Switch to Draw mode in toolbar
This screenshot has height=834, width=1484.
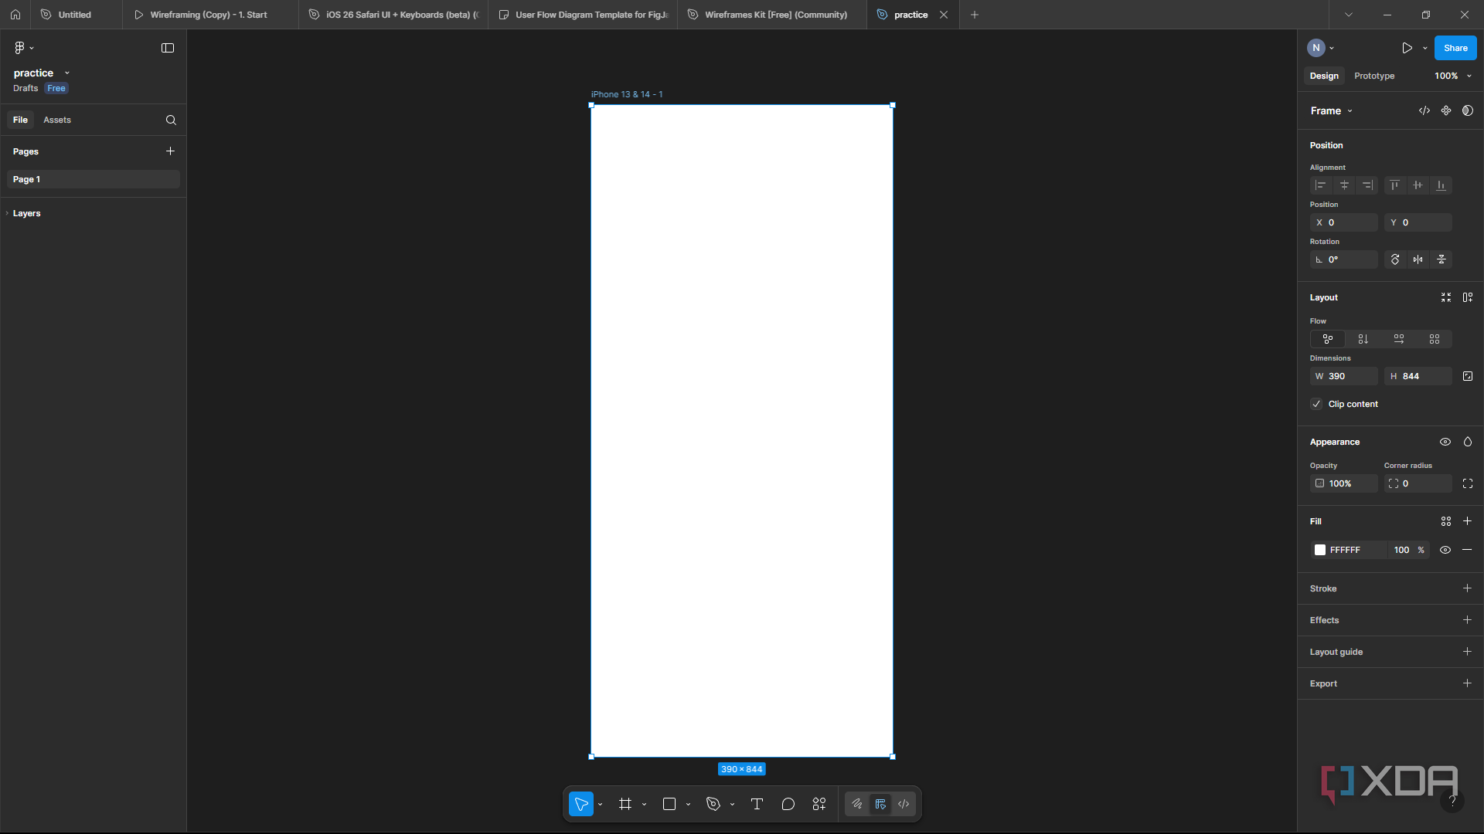[857, 804]
